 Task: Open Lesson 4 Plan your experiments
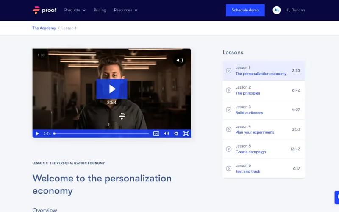264,129
